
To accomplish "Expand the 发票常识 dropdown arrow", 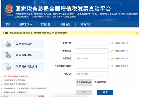I will (31, 25).
